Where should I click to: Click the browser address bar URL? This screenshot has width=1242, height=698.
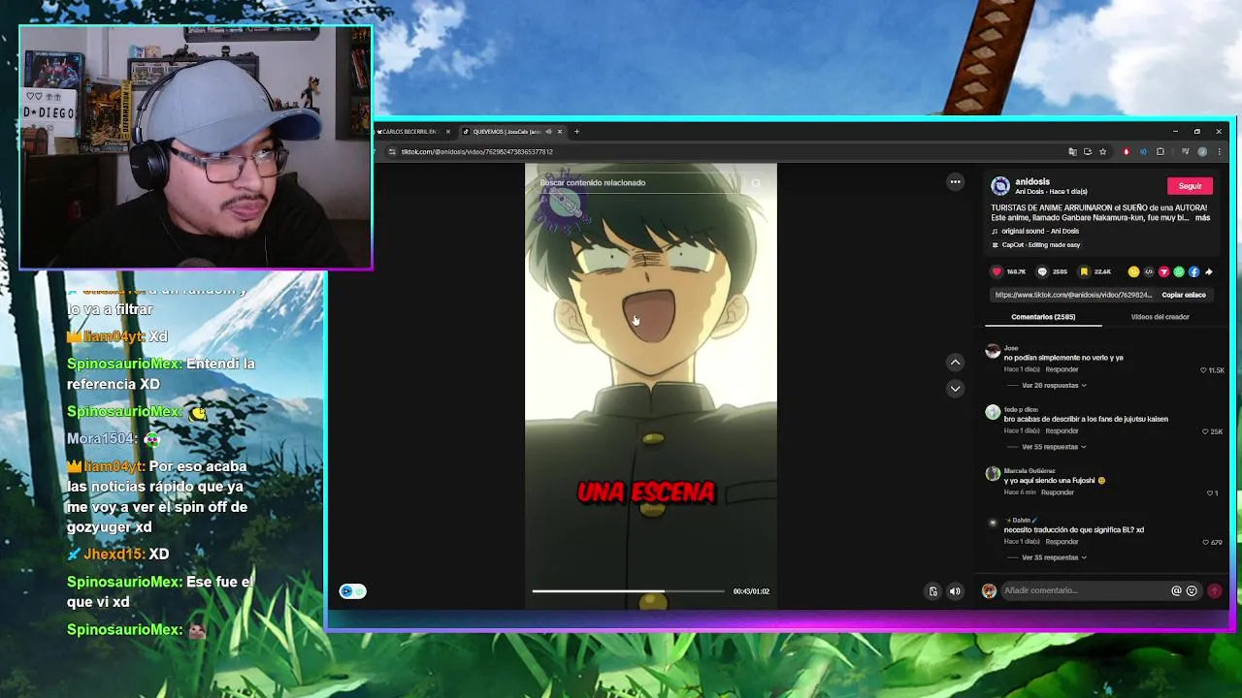tap(477, 151)
